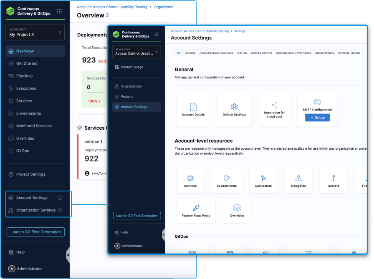Select the Security and Governance filter tab
This screenshot has width=374, height=279.
click(x=293, y=53)
